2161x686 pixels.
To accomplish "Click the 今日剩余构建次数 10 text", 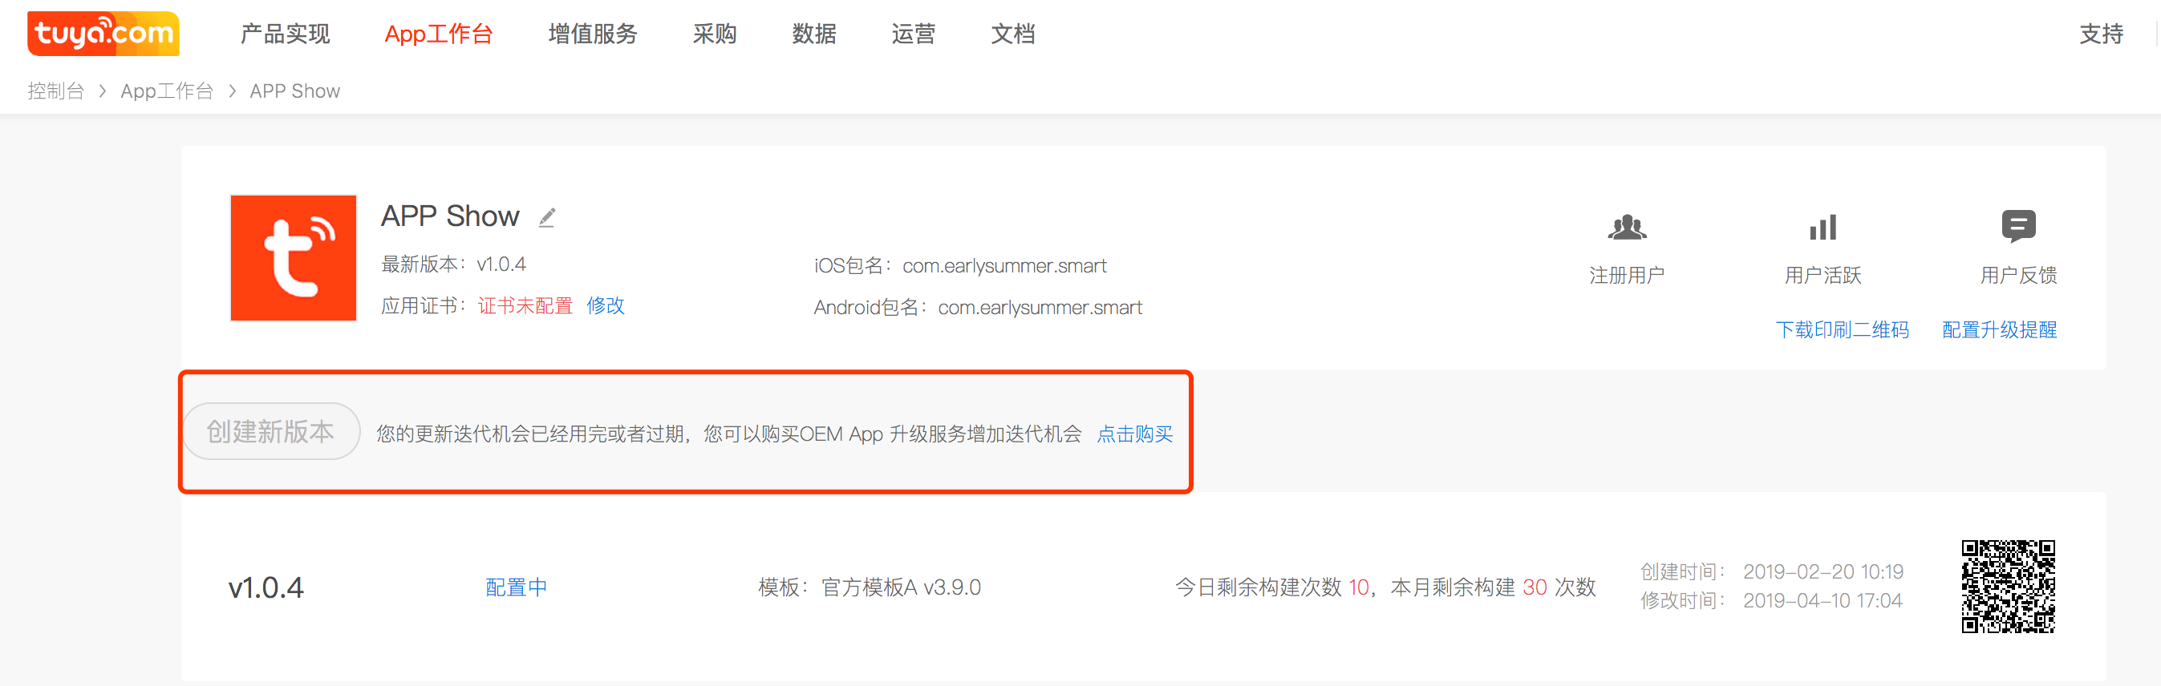I will tap(1271, 588).
